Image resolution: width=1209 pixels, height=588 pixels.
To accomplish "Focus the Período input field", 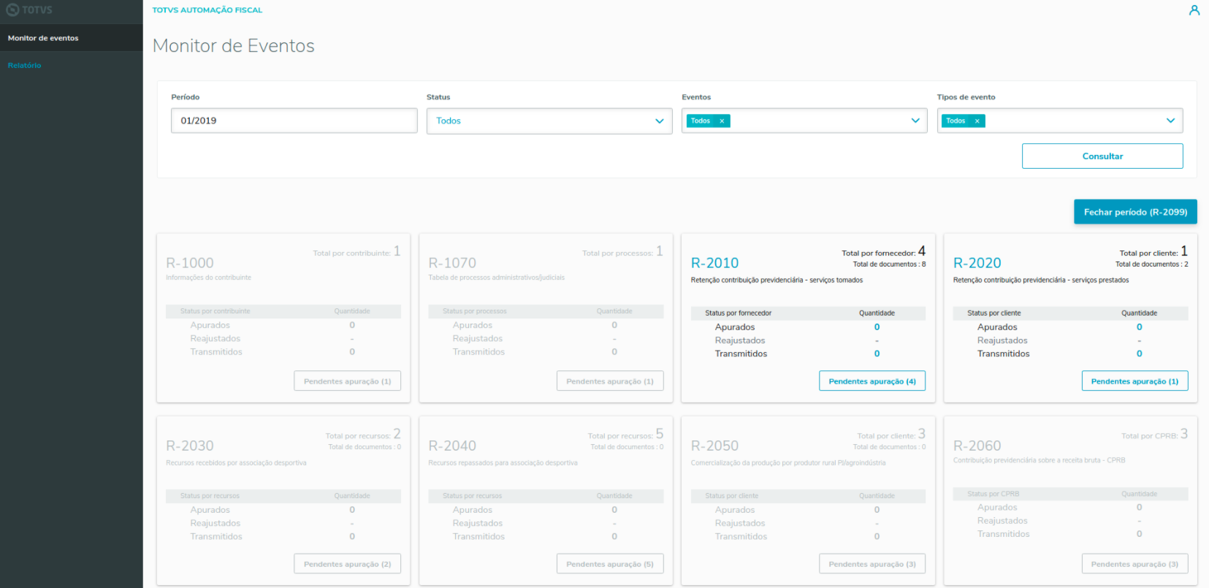I will (294, 121).
